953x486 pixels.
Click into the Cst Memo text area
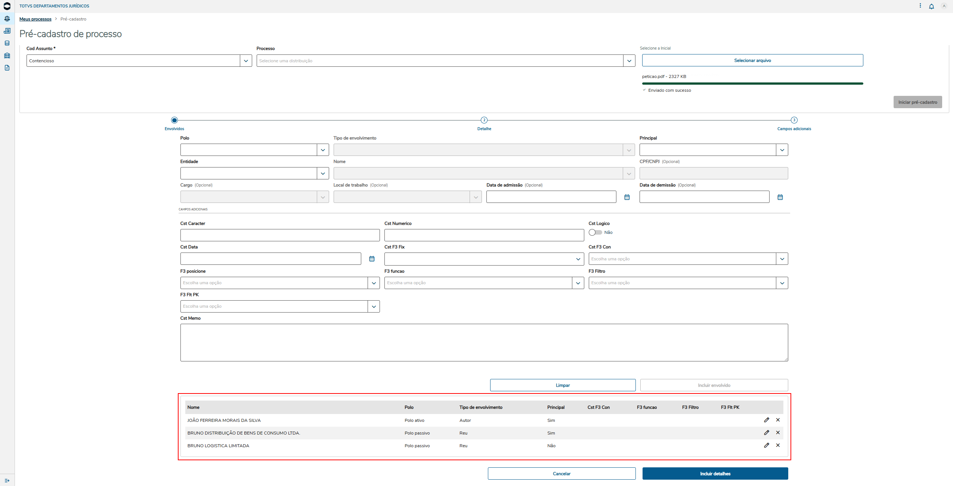click(x=484, y=342)
